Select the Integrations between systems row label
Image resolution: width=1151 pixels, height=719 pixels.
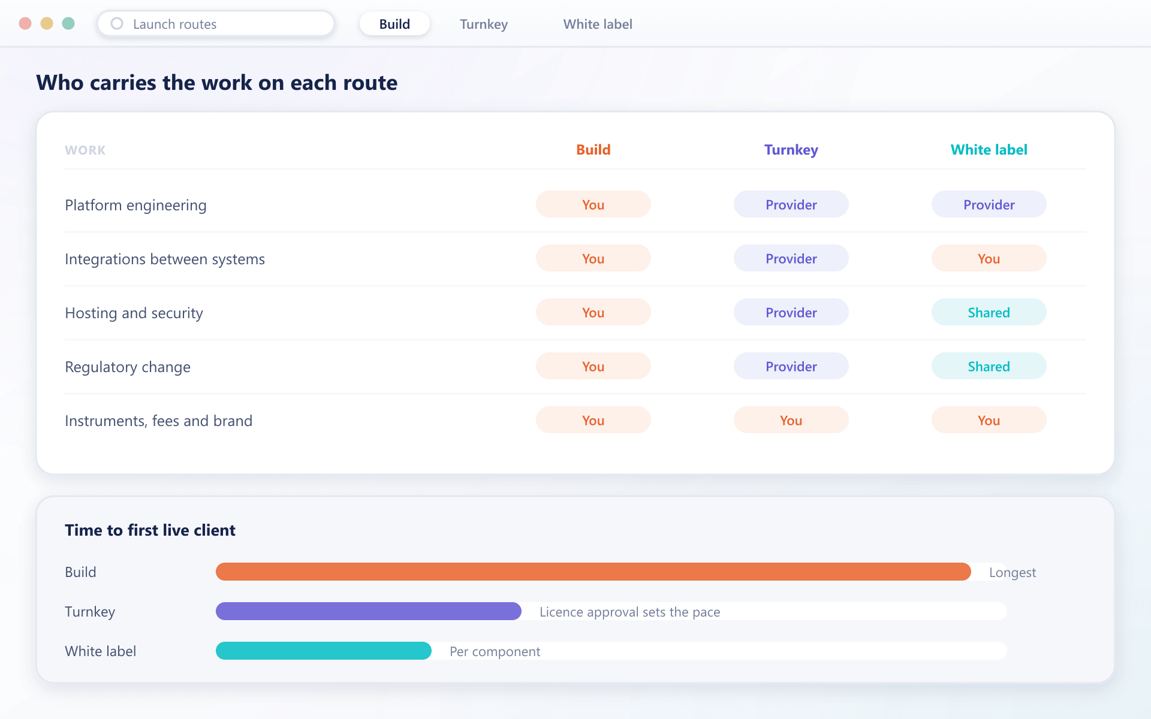coord(165,259)
